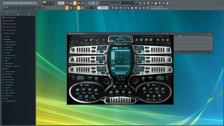Image resolution: width=224 pixels, height=126 pixels.
Task: Expand the Channel presets folder
Action: [11, 30]
